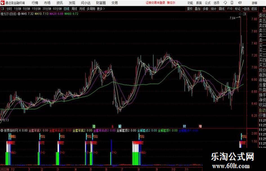Click the 财 marker under the chart
The width and height of the screenshot is (266, 171).
point(184,126)
